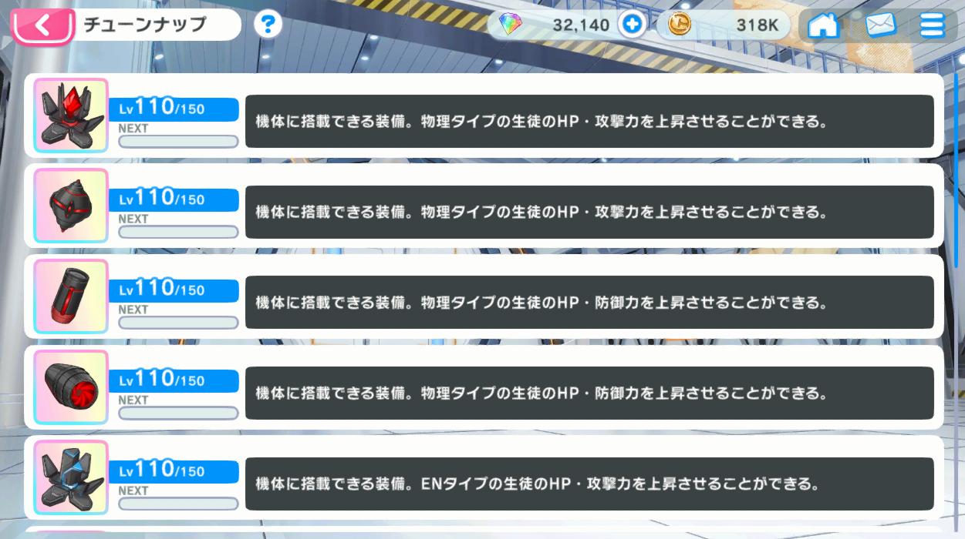Tap the 32,140 gem balance
The height and width of the screenshot is (539, 965).
[580, 25]
